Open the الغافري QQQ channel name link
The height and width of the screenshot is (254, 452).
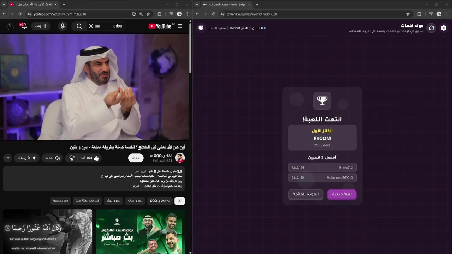coord(163,156)
